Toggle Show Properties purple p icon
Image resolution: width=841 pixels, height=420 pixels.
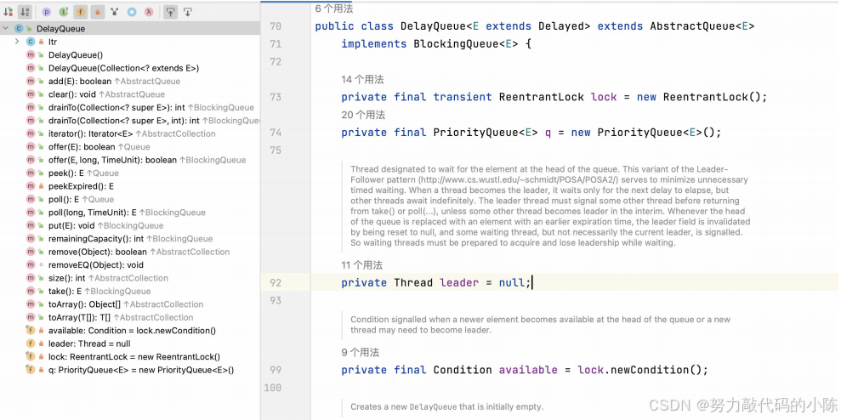47,11
